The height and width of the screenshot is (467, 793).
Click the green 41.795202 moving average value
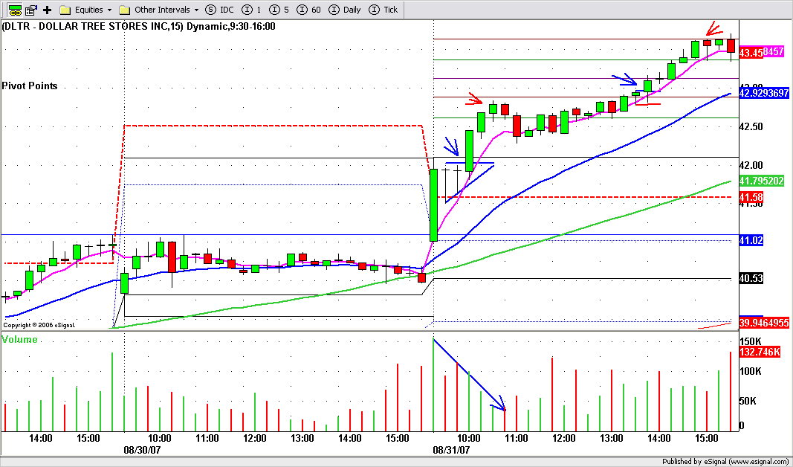[762, 181]
